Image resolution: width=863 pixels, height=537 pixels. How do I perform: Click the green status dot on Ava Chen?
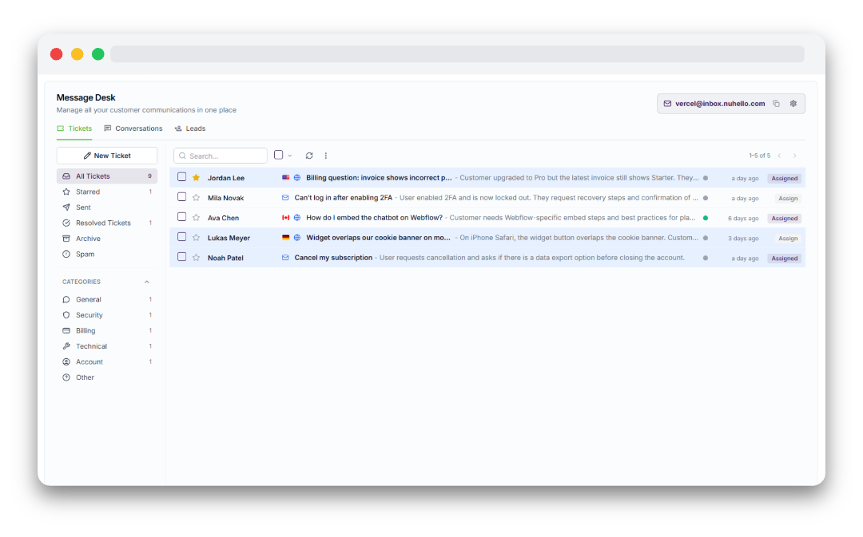pyautogui.click(x=706, y=218)
